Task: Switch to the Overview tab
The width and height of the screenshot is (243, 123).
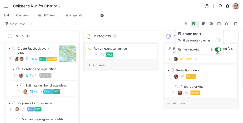Action: (x=22, y=15)
